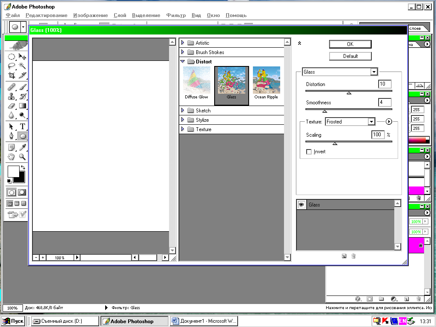
Task: Select the Eyedropper tool
Action: pos(22,147)
